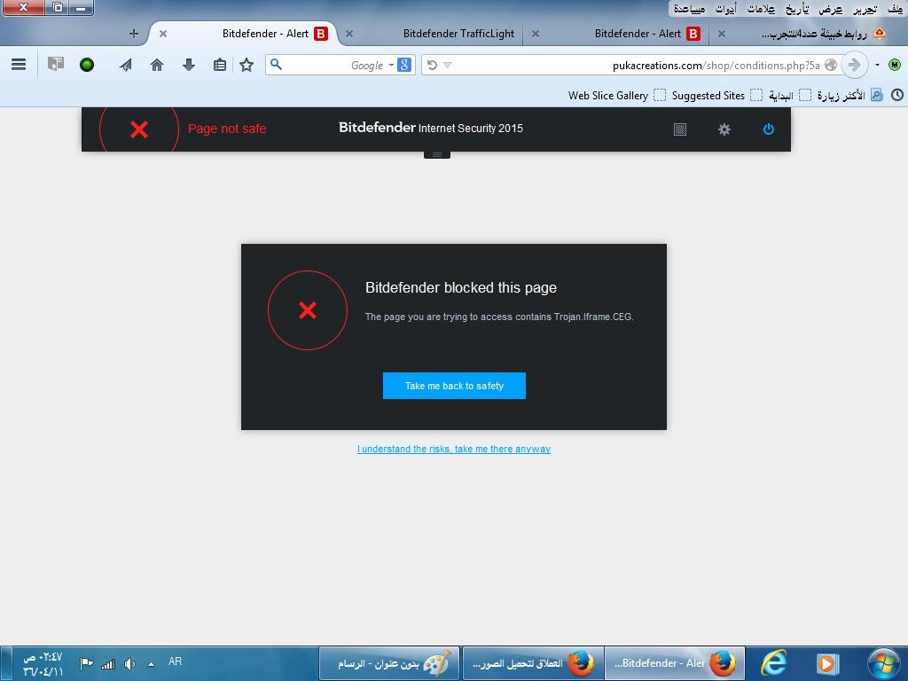Open Bitdefender settings gear
The width and height of the screenshot is (908, 681).
click(724, 129)
